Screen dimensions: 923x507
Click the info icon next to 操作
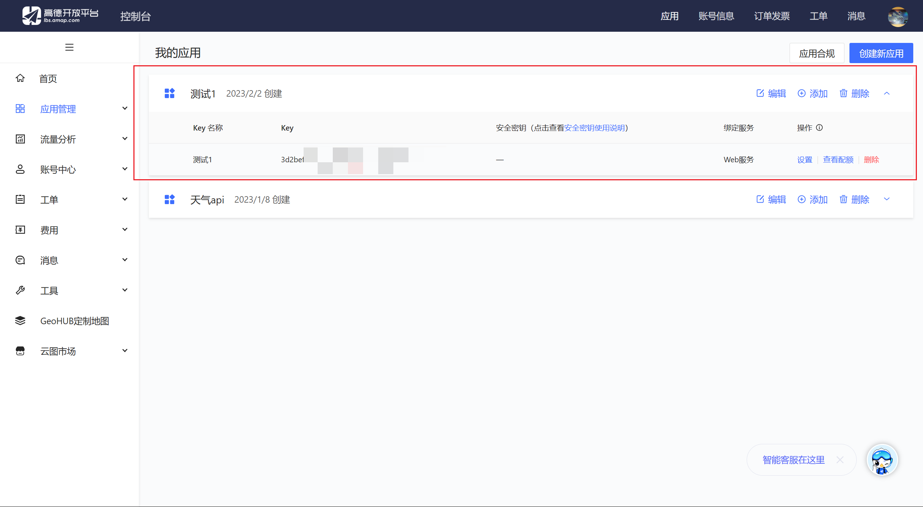[x=819, y=128]
